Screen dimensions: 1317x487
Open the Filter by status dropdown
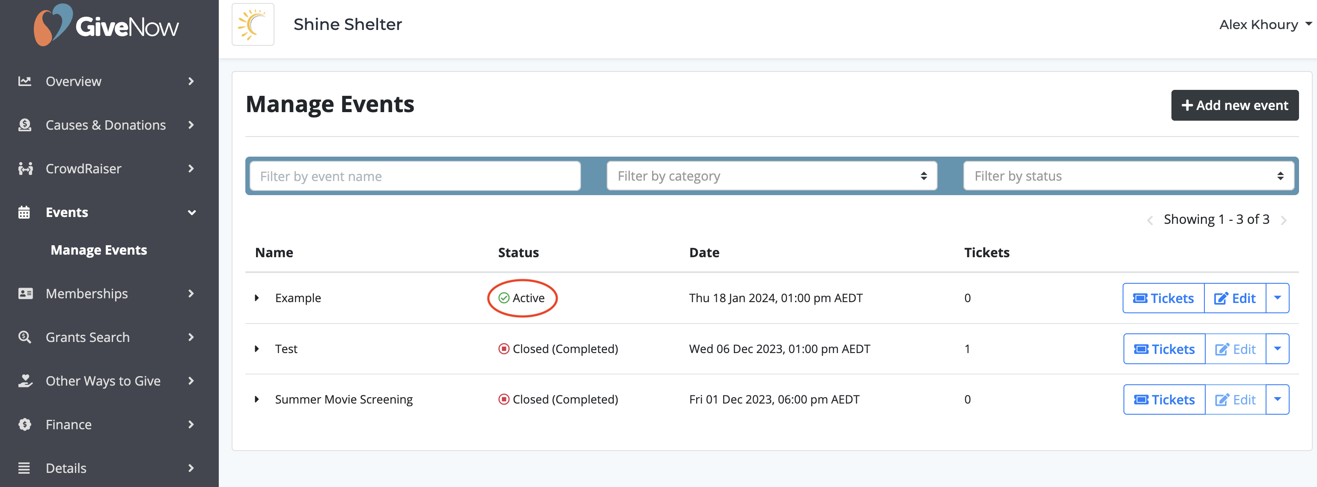click(1128, 176)
